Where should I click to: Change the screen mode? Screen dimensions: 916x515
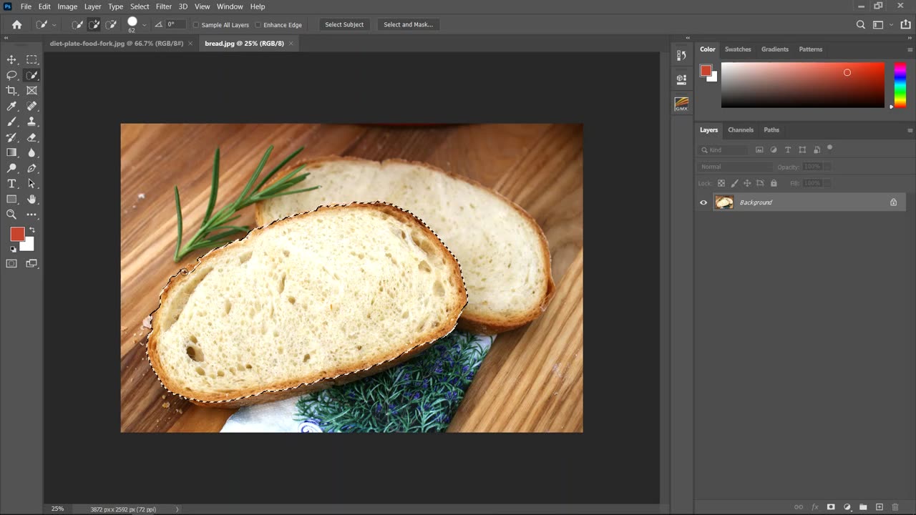click(31, 264)
